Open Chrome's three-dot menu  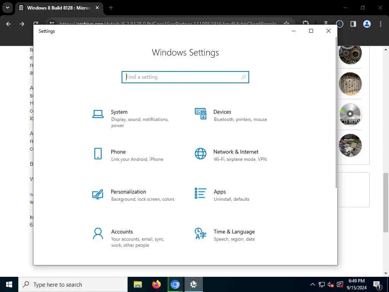[381, 24]
